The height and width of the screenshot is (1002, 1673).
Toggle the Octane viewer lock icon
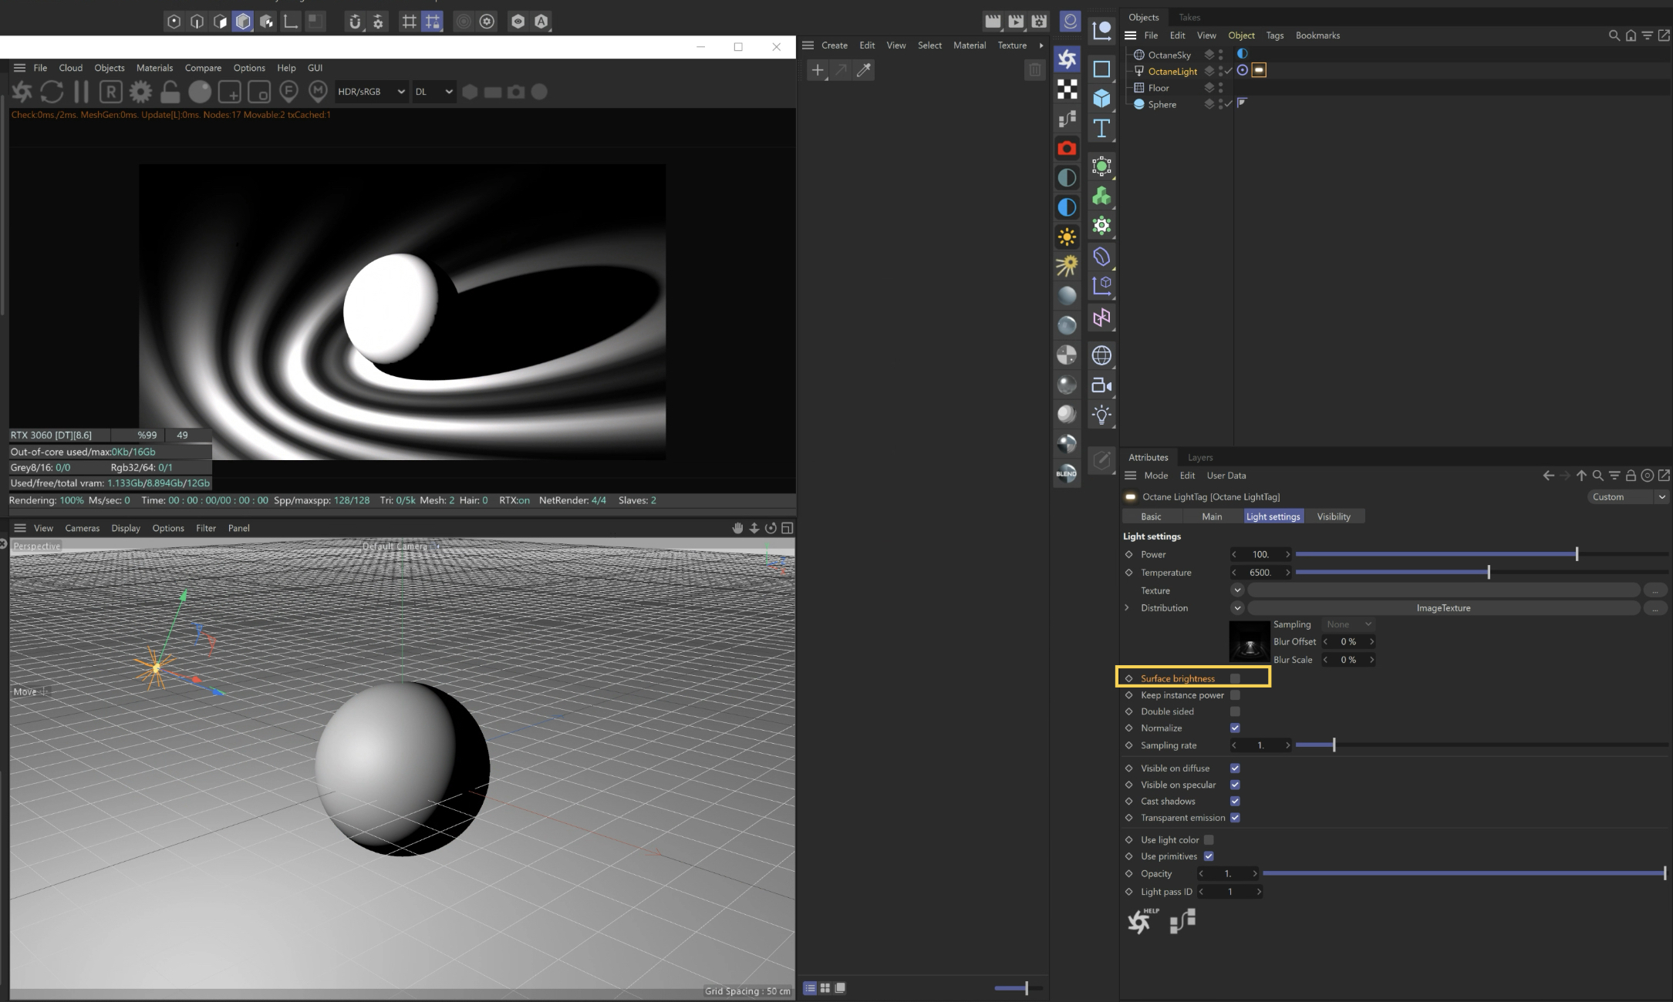[170, 92]
